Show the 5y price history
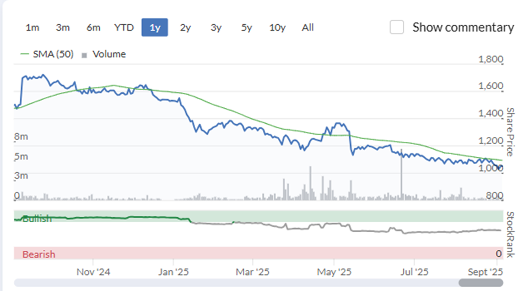Viewport: 518px width, 291px height. (246, 28)
